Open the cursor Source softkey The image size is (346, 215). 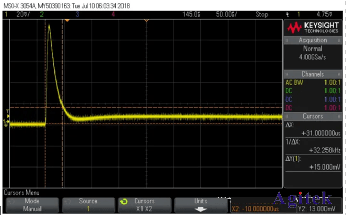pos(88,204)
